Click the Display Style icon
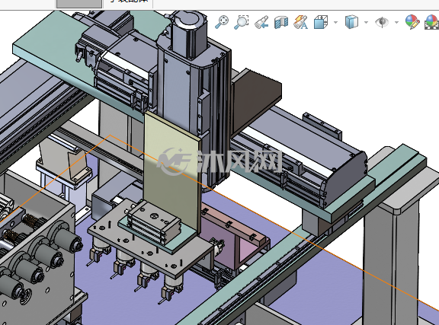The image size is (439, 325). [351, 22]
